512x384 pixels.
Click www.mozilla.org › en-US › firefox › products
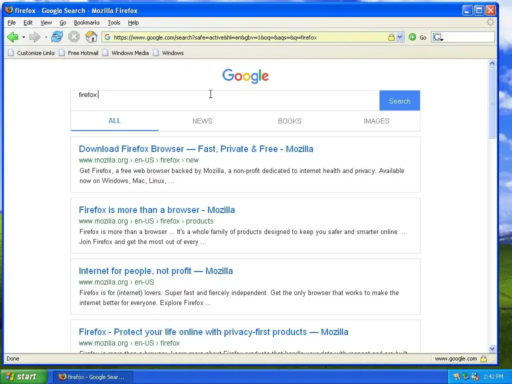[x=146, y=221]
